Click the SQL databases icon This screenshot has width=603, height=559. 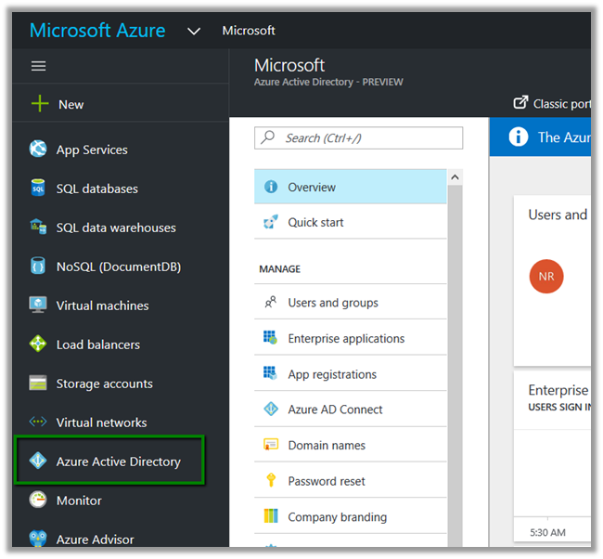38,188
